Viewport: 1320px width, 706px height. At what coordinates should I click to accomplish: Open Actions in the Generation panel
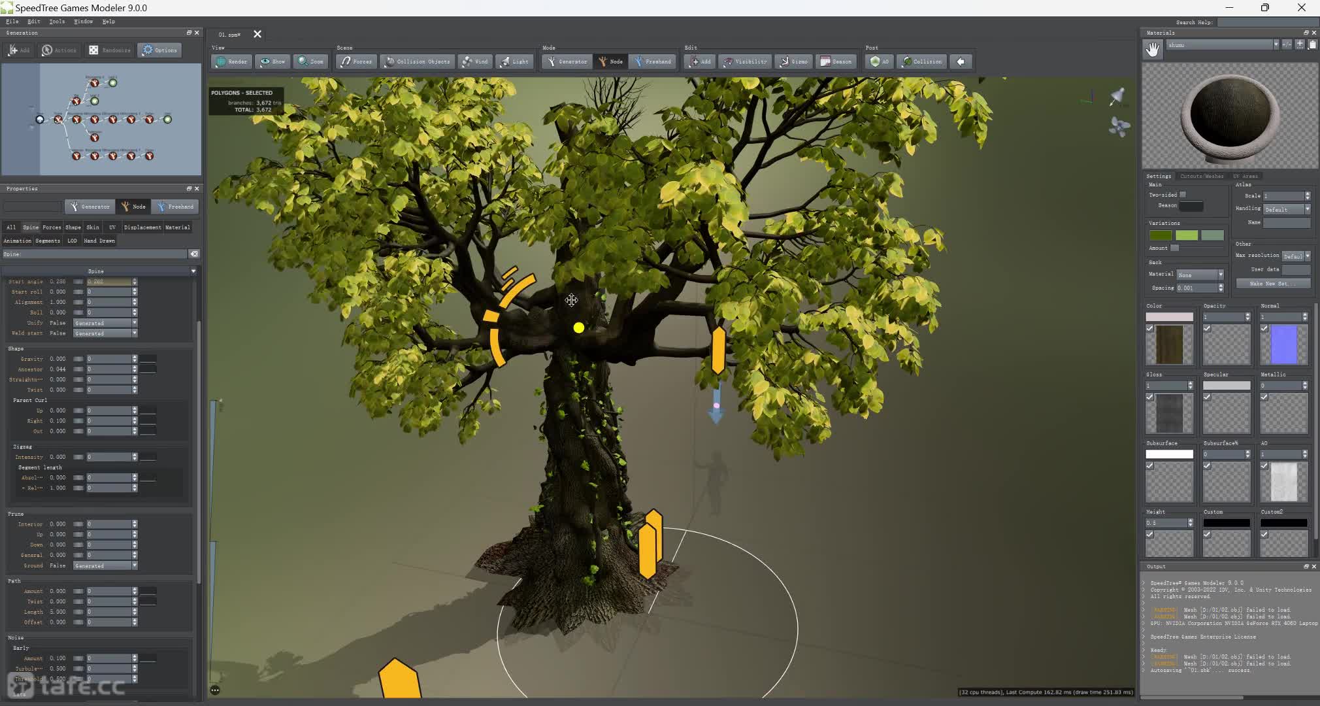point(59,50)
